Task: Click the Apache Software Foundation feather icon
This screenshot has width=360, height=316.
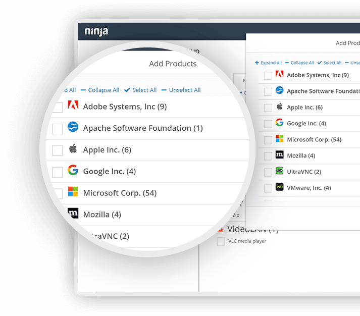Action: (73, 127)
